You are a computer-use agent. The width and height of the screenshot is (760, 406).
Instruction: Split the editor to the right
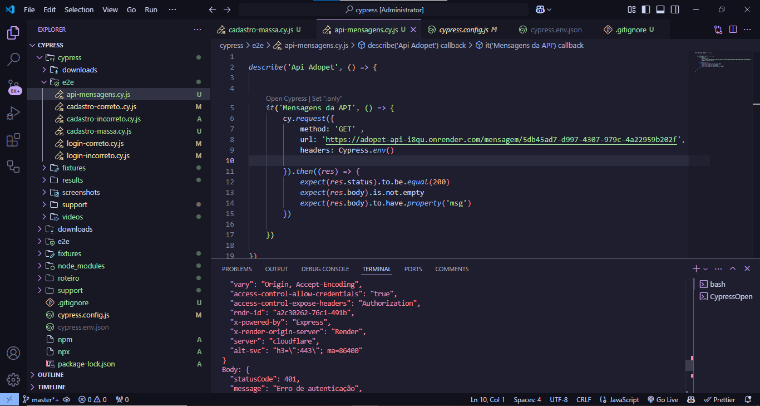coord(733,30)
